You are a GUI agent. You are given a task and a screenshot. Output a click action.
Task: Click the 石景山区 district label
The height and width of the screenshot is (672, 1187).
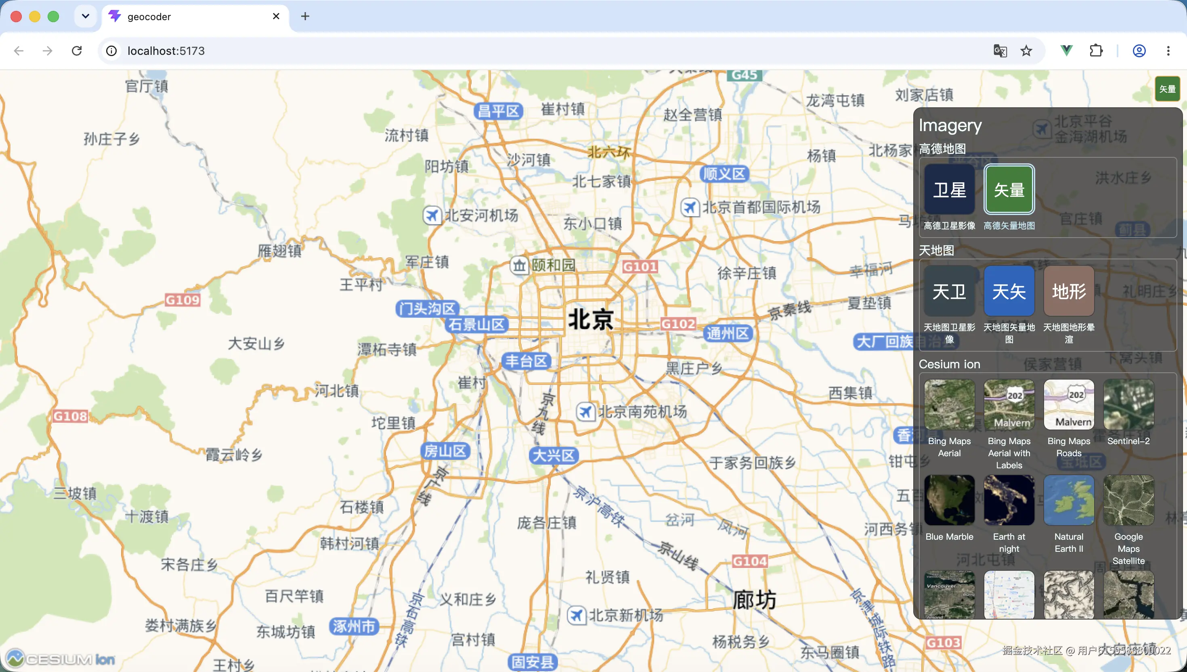click(x=477, y=324)
